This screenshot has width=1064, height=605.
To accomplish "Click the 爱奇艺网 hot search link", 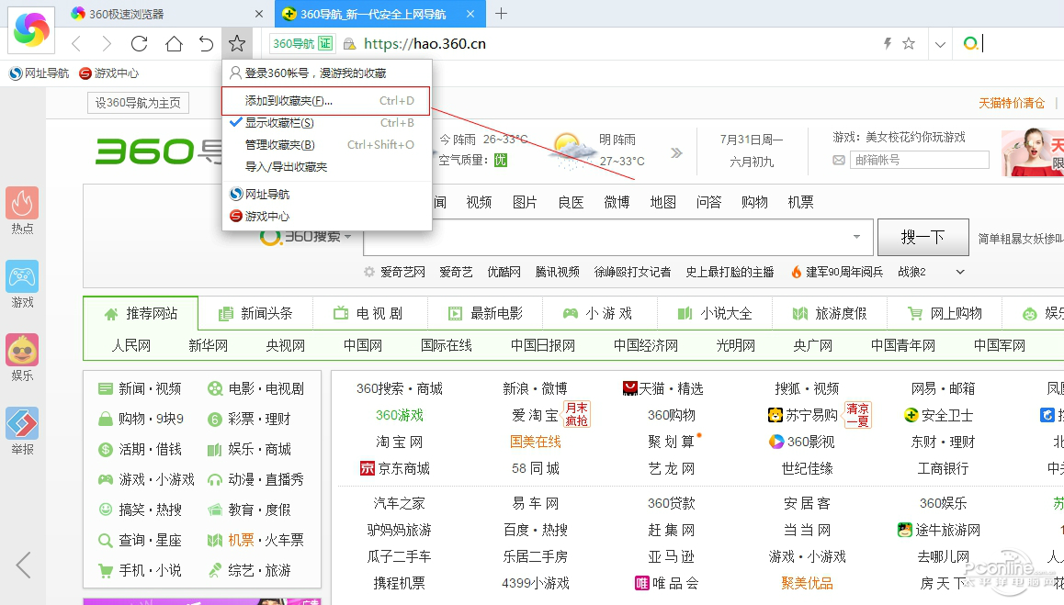I will 402,272.
